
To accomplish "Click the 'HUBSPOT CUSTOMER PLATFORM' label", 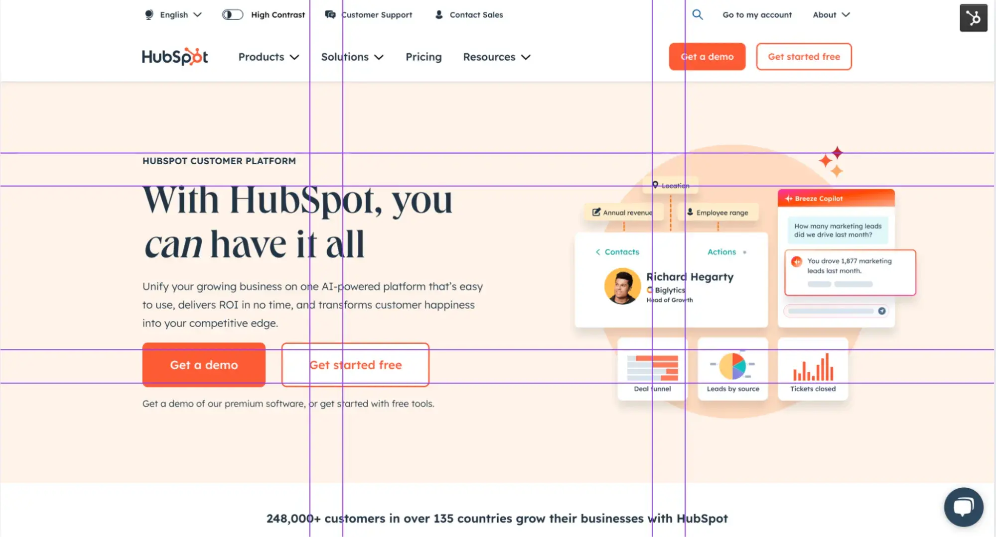I will click(x=219, y=161).
